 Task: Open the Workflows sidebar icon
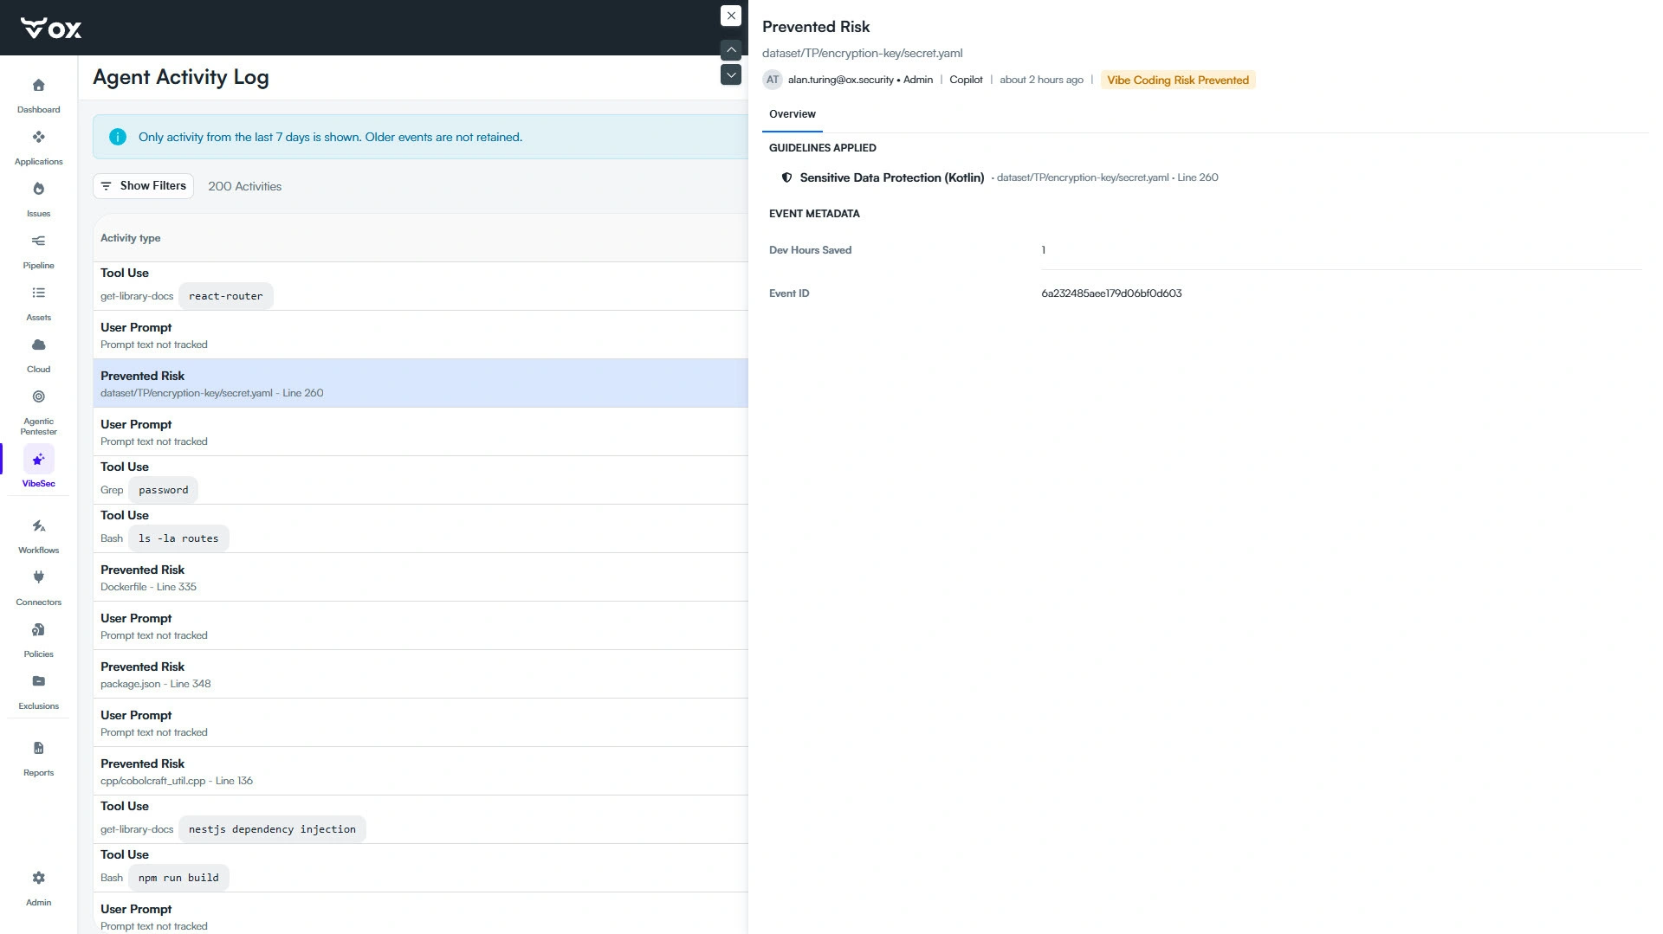coord(38,526)
